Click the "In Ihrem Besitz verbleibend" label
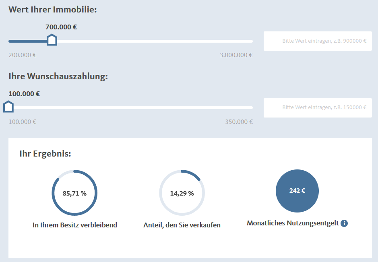 (75, 225)
